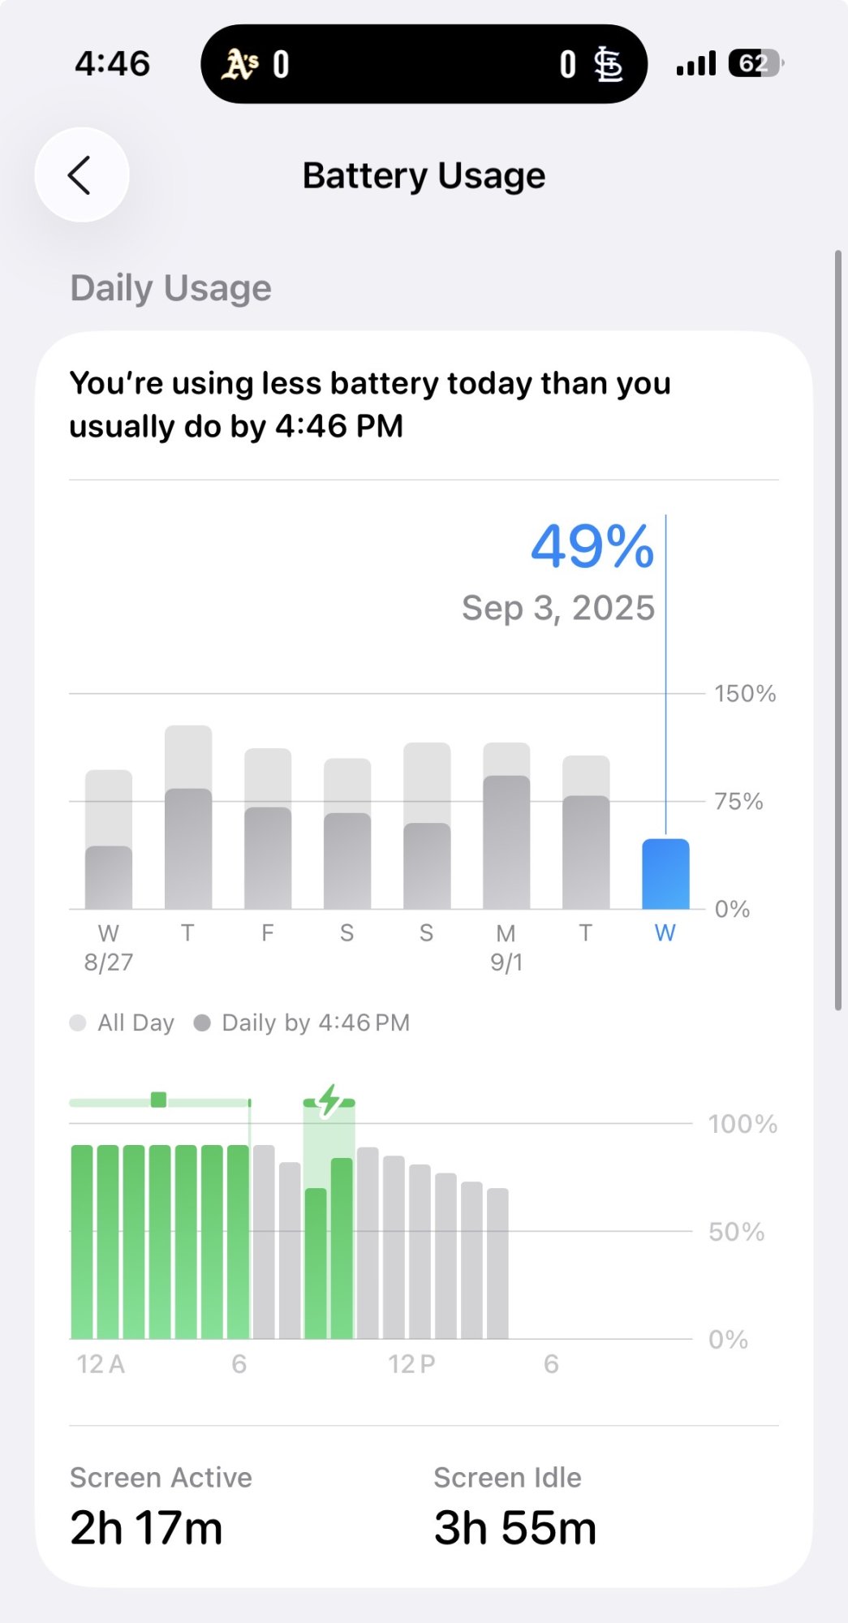Tap the back chevron button
This screenshot has width=848, height=1623.
point(81,175)
